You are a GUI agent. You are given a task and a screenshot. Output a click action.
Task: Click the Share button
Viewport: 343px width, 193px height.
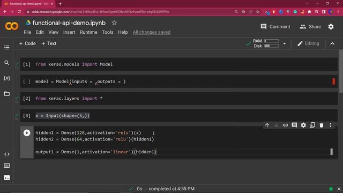[310, 27]
